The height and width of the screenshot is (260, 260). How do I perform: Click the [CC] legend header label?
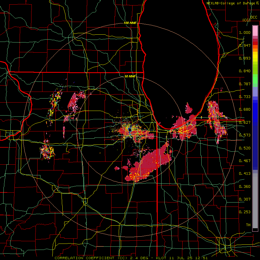point(246,20)
